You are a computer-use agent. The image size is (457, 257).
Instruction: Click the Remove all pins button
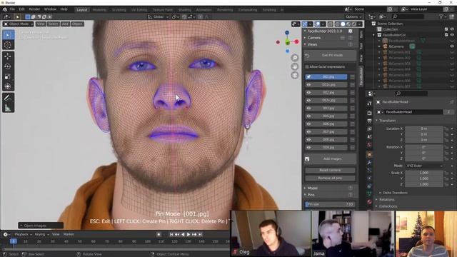(330, 178)
